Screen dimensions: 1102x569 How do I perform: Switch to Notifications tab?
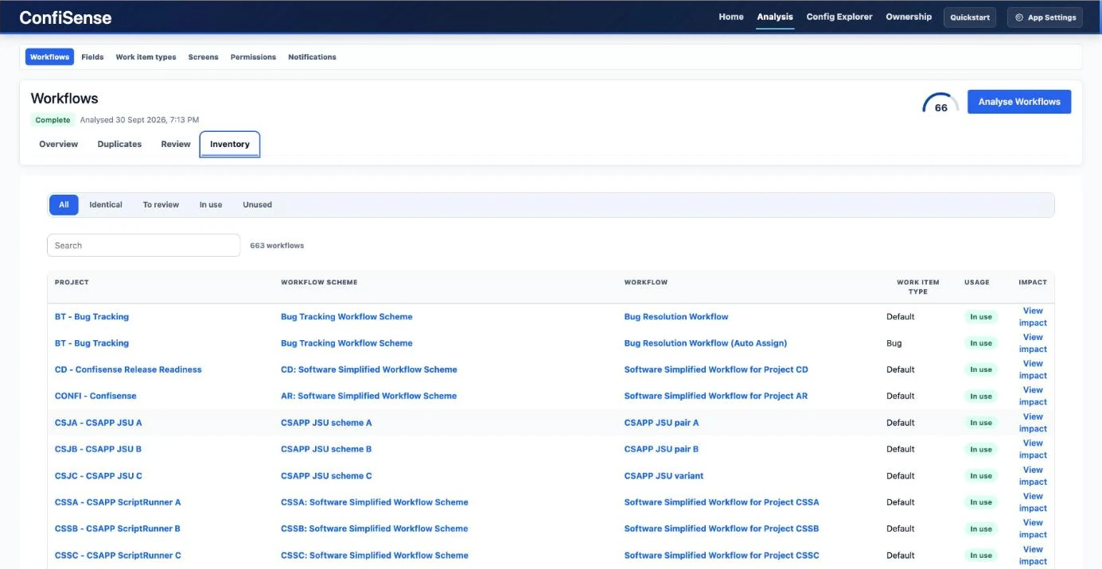click(312, 57)
